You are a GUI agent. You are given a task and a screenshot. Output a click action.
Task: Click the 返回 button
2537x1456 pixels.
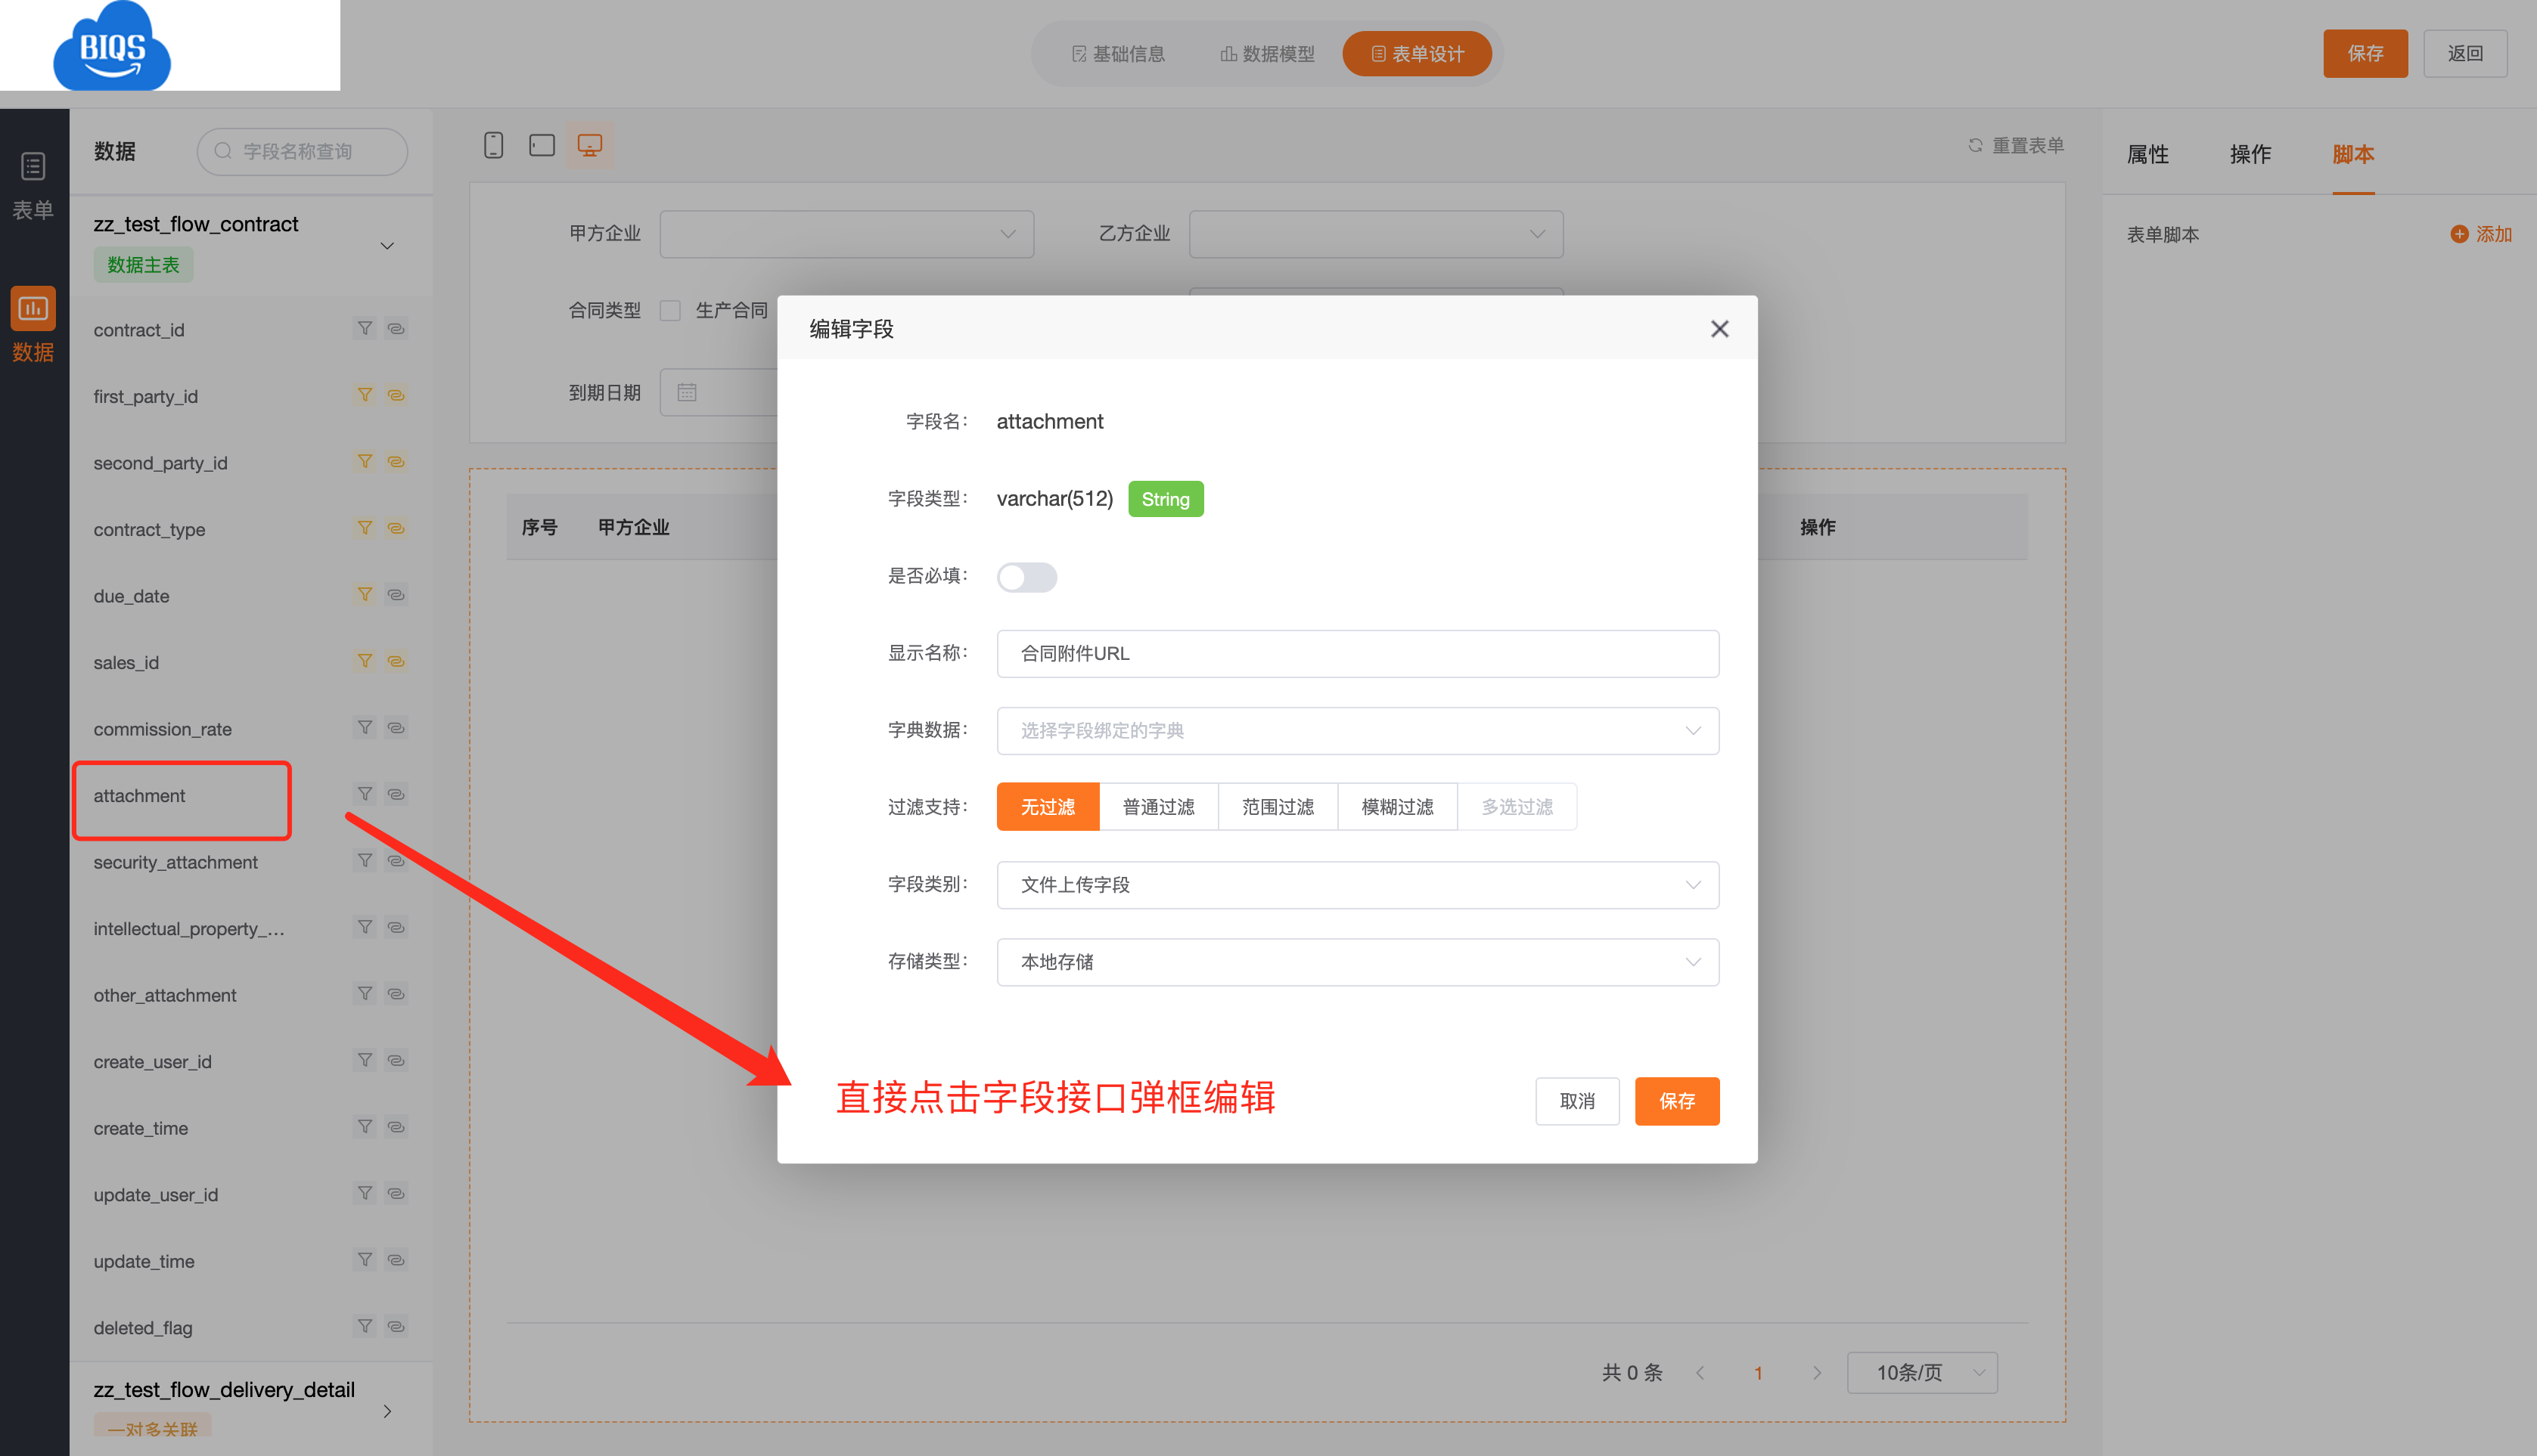2465,53
